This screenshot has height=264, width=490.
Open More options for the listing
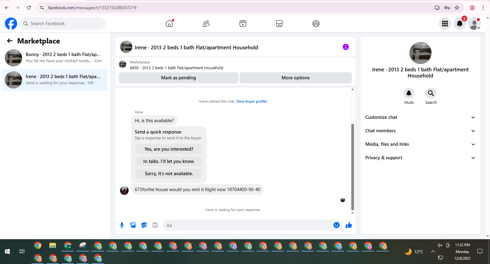[296, 78]
